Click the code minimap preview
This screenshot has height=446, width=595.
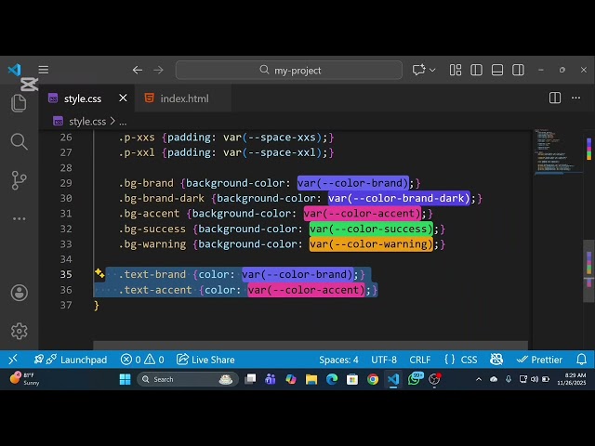tap(557, 151)
